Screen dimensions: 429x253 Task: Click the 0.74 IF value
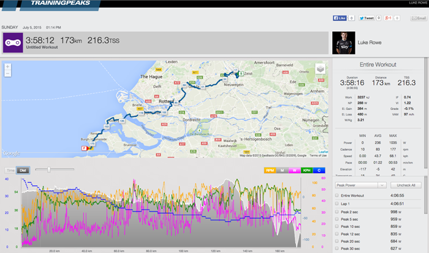coord(407,97)
